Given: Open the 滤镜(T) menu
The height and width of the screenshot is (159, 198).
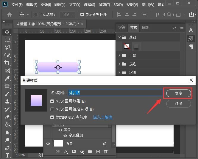Looking at the screenshot, I should pyautogui.click(x=104, y=5).
